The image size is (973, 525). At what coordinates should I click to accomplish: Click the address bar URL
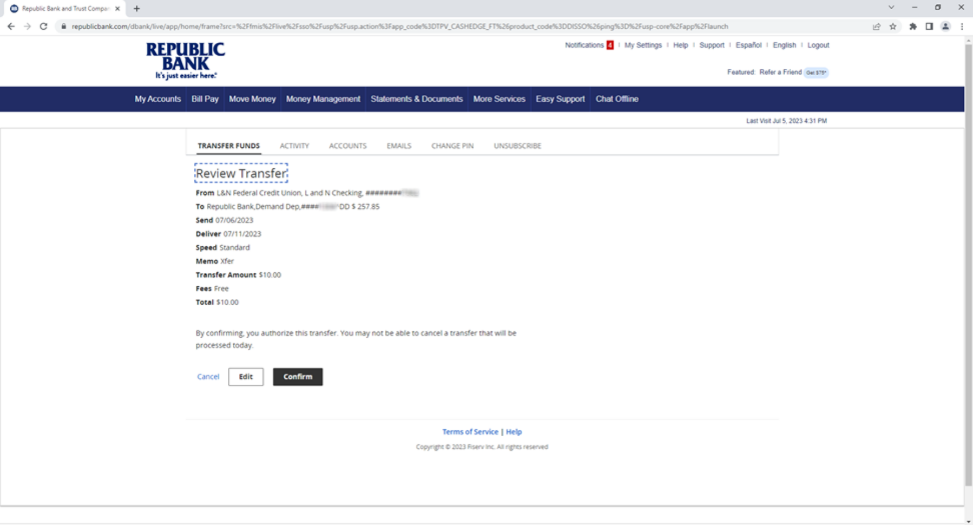coord(400,27)
